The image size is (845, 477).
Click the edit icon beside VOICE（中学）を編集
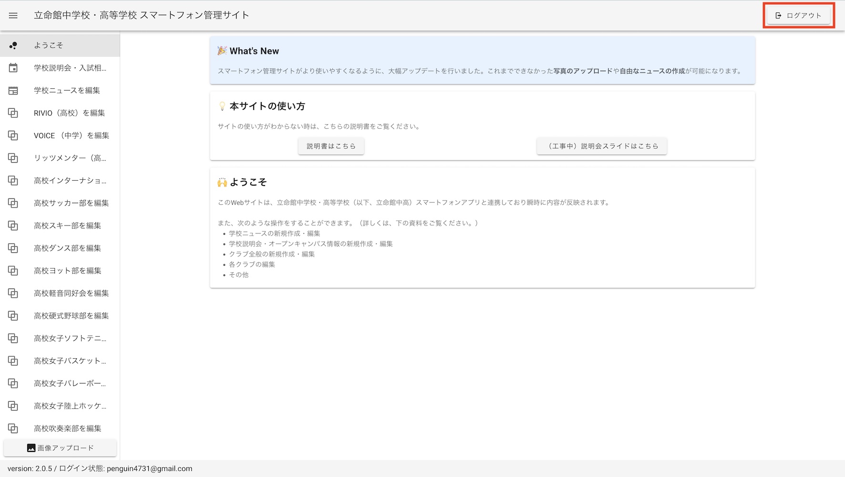point(13,135)
